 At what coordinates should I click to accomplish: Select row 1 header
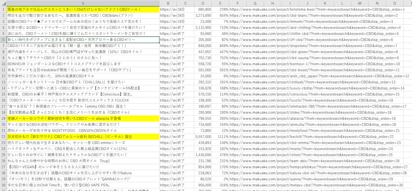[3, 9]
